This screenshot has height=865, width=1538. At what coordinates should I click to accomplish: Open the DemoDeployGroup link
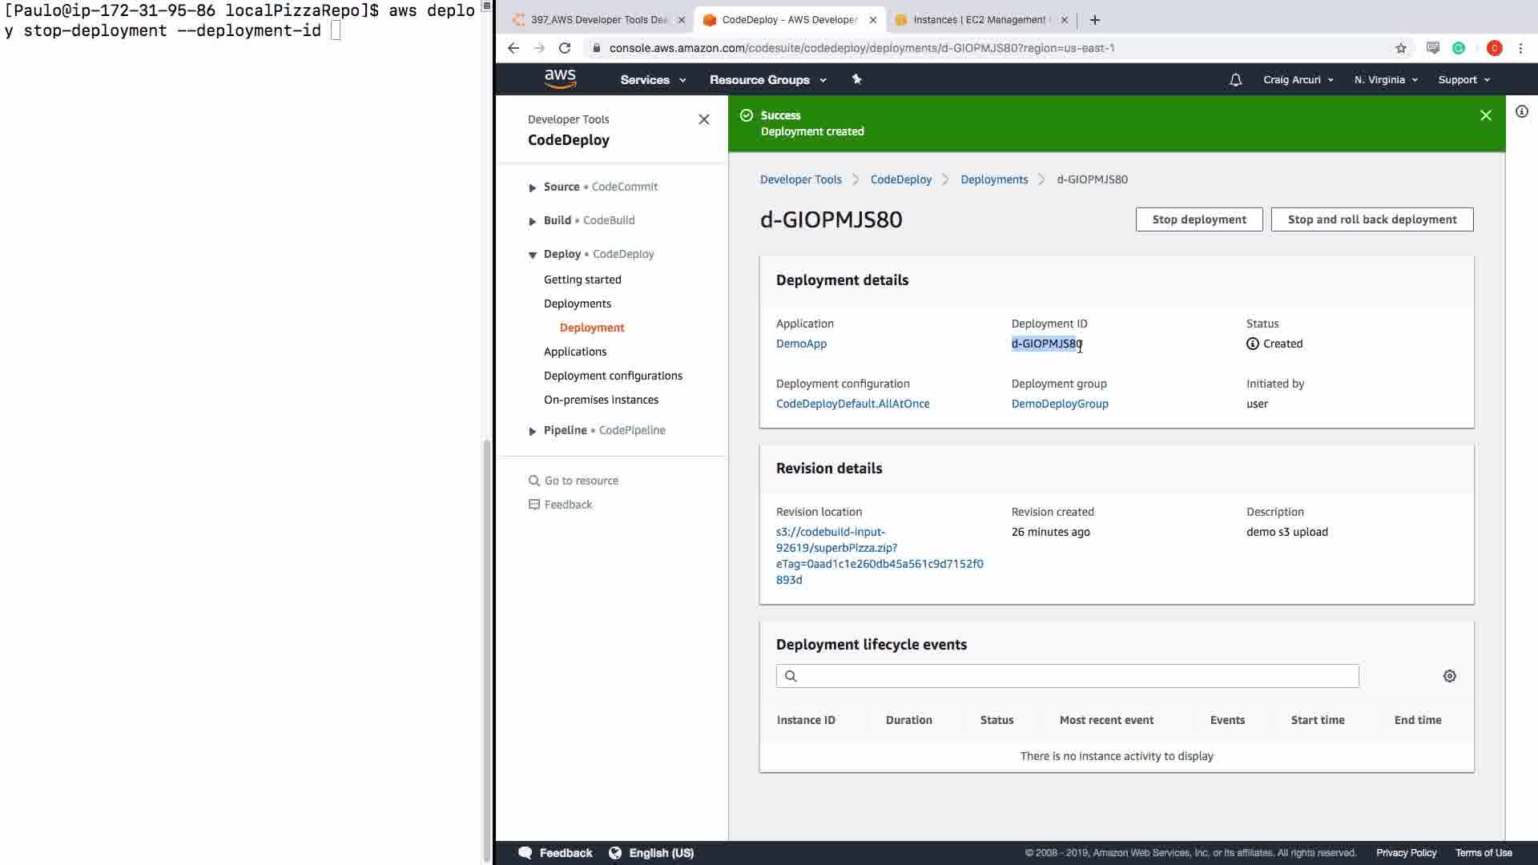click(x=1059, y=404)
